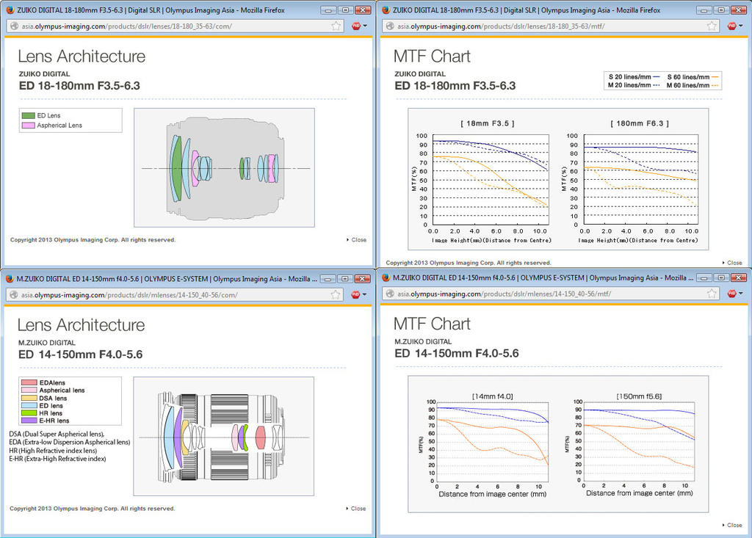Image resolution: width=752 pixels, height=538 pixels.
Task: Click Firefox logo in 14-150mm Lens Architecture title bar
Action: pos(10,279)
